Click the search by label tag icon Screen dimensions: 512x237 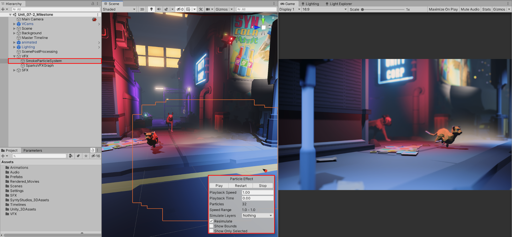(78, 156)
